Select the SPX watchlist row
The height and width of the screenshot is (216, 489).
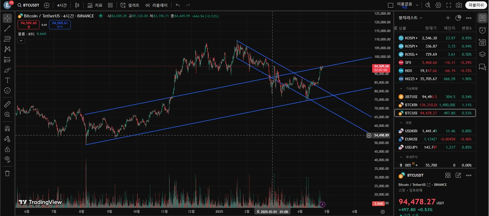click(435, 62)
